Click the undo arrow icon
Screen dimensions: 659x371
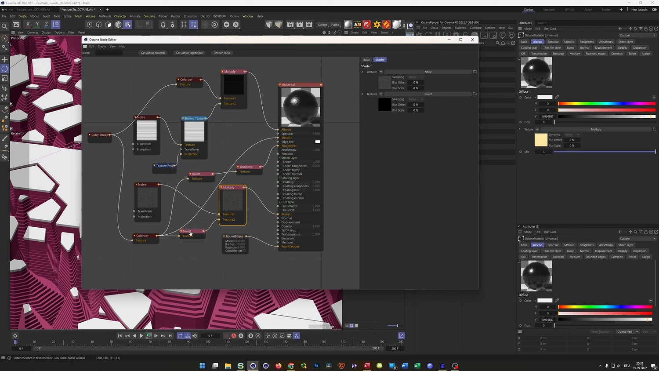(4, 9)
